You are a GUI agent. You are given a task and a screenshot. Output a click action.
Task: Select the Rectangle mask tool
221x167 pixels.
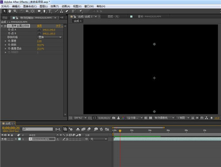[39, 11]
